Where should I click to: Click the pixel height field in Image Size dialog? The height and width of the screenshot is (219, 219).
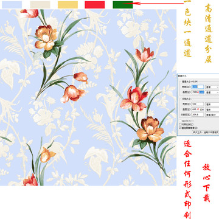pyautogui.click(x=198, y=92)
